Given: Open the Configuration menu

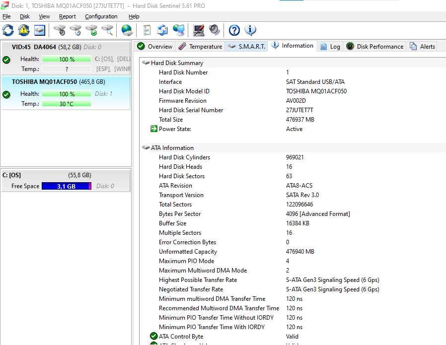Looking at the screenshot, I should (101, 16).
